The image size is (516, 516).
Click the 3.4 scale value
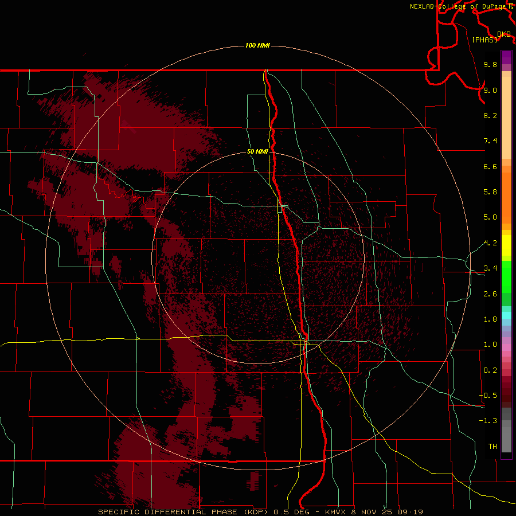point(490,268)
